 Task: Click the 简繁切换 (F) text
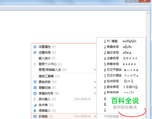pyautogui.click(x=47, y=88)
